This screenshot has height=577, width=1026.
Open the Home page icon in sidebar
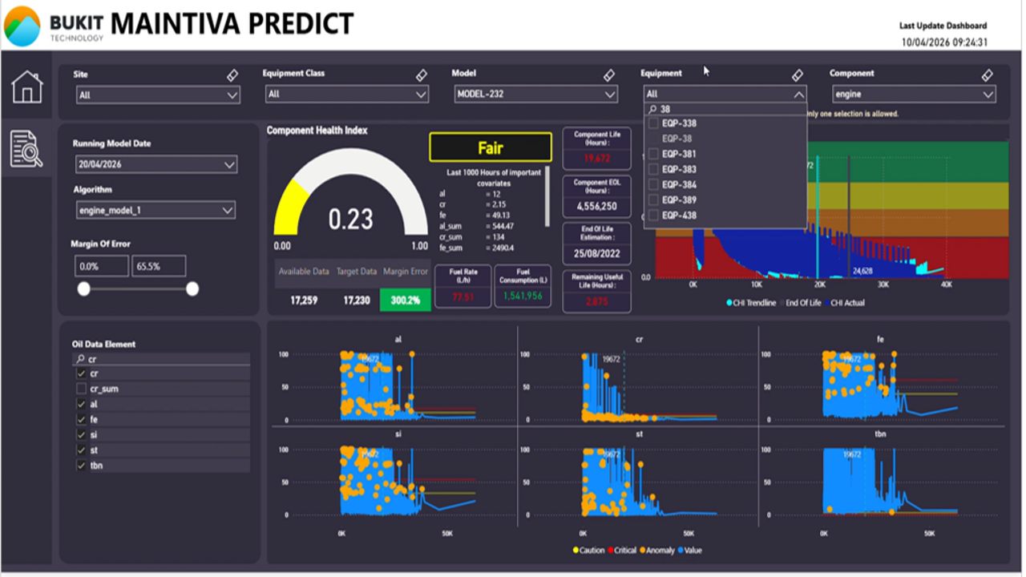pyautogui.click(x=26, y=87)
